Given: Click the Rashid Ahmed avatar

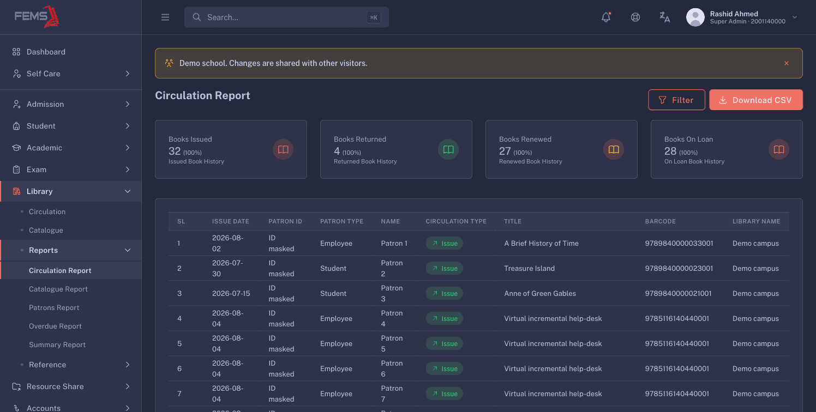Looking at the screenshot, I should pyautogui.click(x=695, y=17).
